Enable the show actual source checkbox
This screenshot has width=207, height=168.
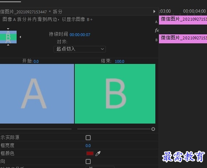(88, 138)
